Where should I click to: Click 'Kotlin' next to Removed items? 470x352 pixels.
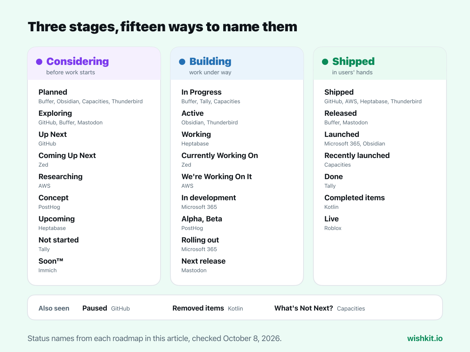tap(235, 309)
